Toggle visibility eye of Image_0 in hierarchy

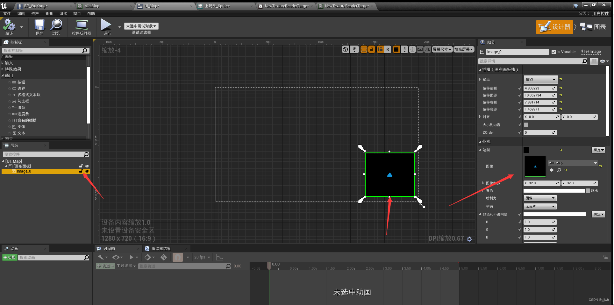pyautogui.click(x=87, y=171)
